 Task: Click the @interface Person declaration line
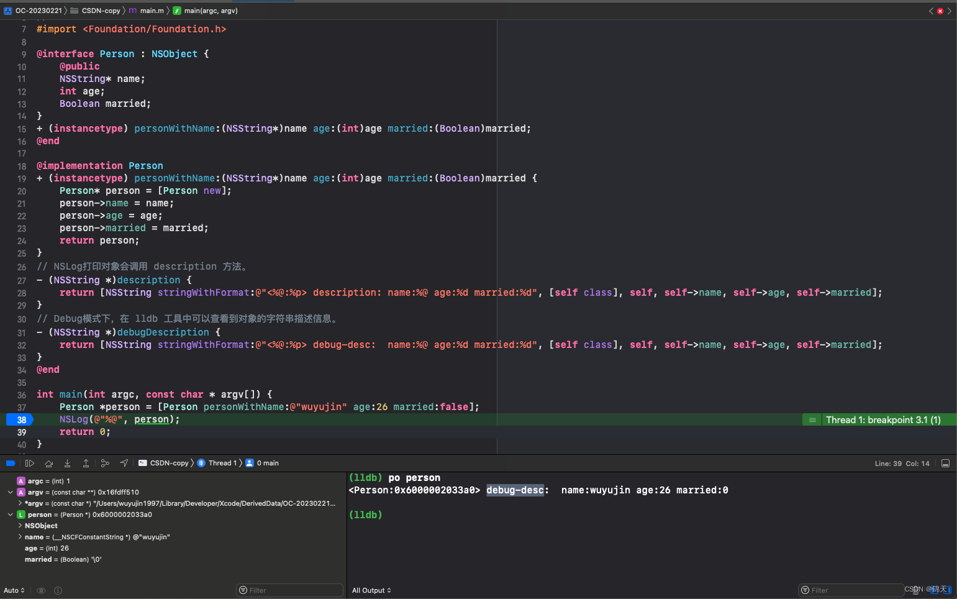pyautogui.click(x=122, y=54)
